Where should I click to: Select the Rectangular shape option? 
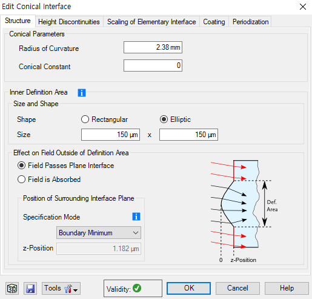point(104,119)
